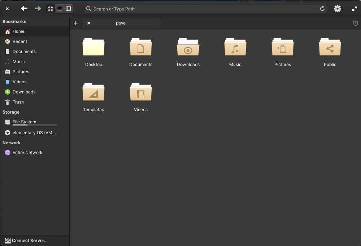Collapse the Storage section
The height and width of the screenshot is (246, 361).
click(x=10, y=112)
